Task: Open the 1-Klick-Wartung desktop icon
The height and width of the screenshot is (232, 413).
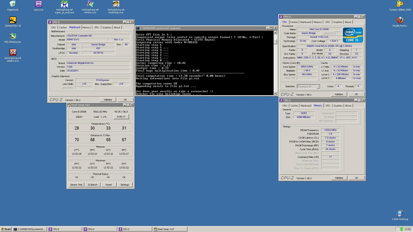Action: pos(400,213)
